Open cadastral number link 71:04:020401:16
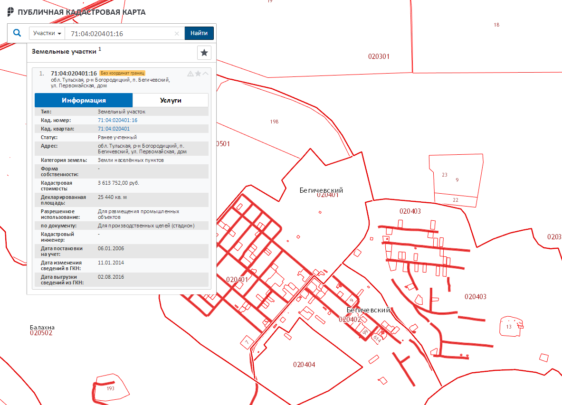 tap(117, 120)
